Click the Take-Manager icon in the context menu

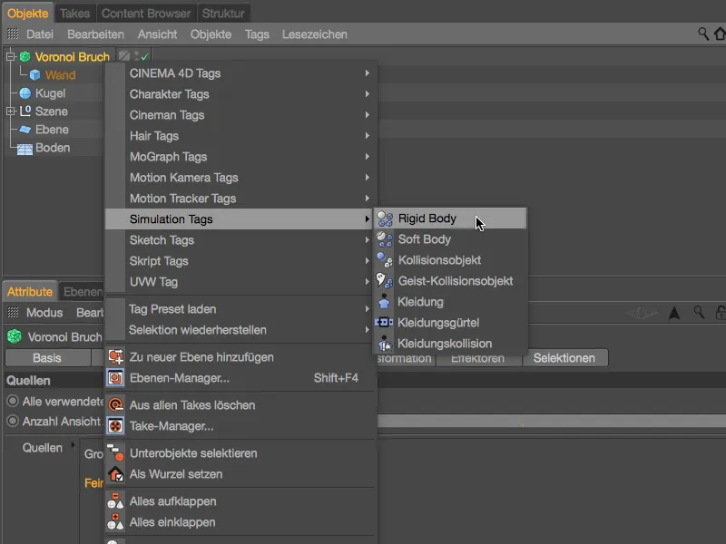pyautogui.click(x=115, y=426)
